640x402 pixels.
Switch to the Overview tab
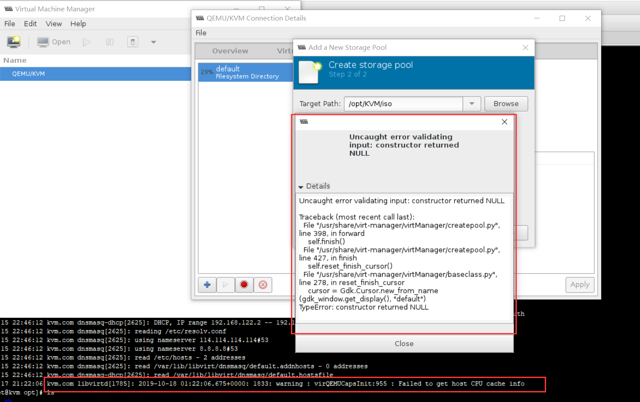(x=230, y=51)
